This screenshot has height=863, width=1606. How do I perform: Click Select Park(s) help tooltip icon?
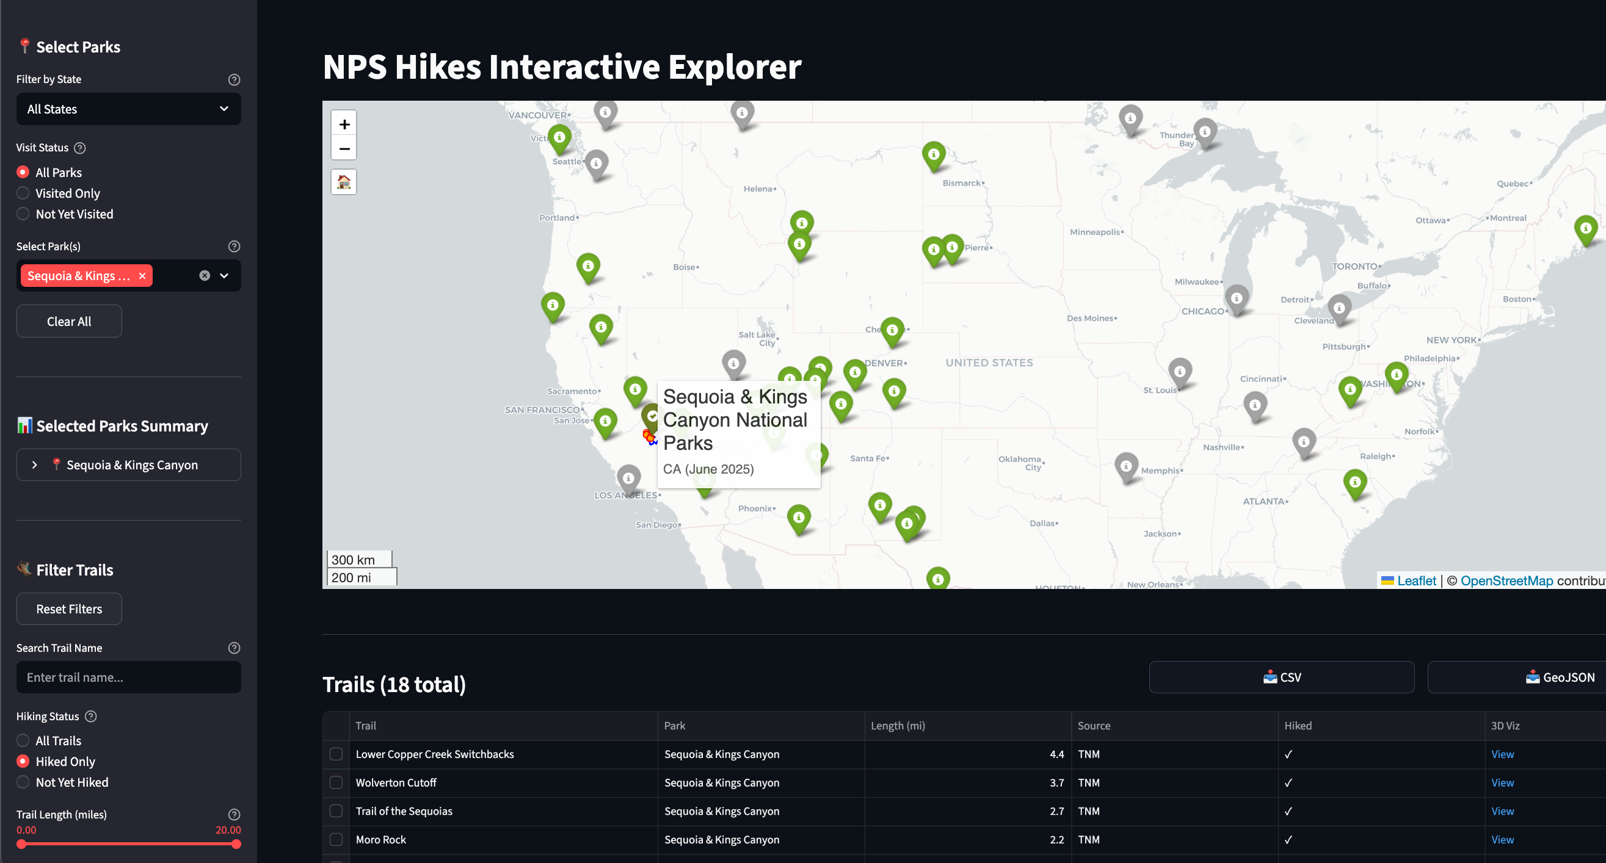pos(234,247)
